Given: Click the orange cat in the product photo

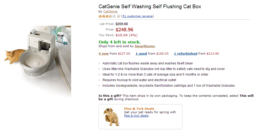Looking at the screenshot, I should coord(15,54).
